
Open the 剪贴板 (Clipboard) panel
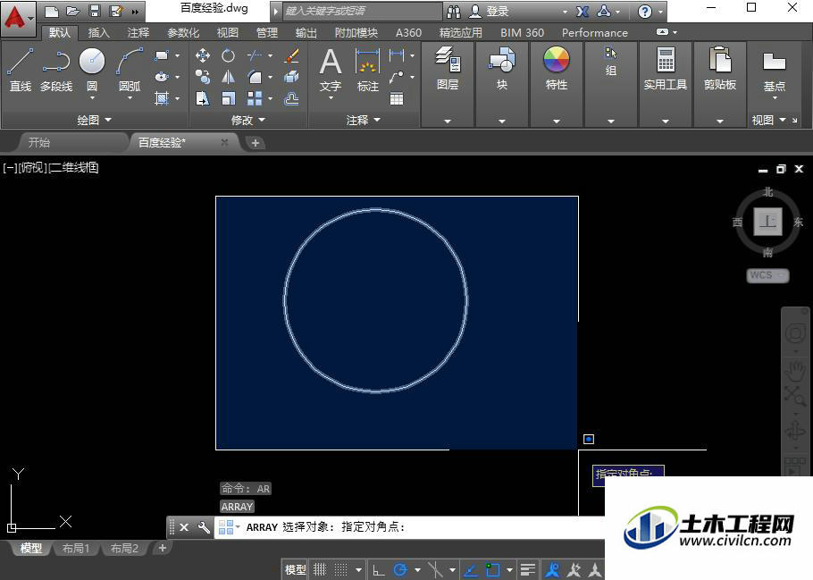pyautogui.click(x=720, y=67)
